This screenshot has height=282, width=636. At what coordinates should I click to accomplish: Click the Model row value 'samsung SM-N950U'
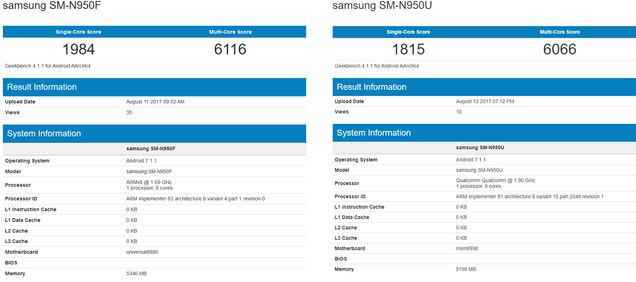click(479, 170)
